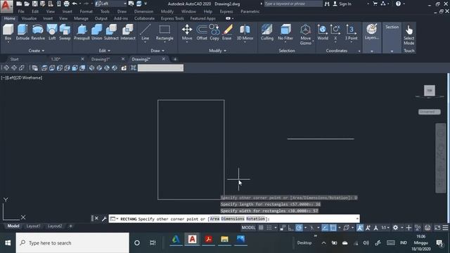Expand the Edit panel dropdown
450x253 pixels.
coord(105,51)
